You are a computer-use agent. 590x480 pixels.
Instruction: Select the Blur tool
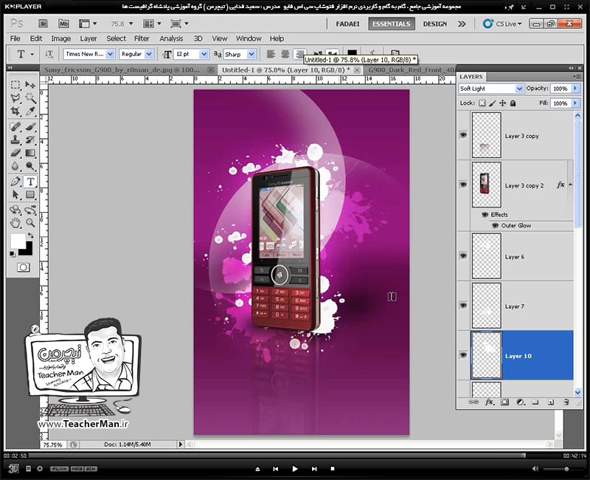click(15, 166)
